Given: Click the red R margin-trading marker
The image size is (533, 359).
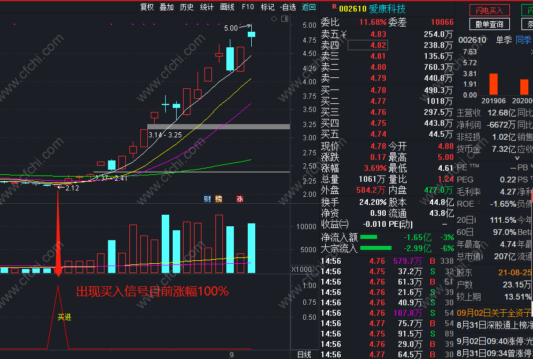Looking at the screenshot, I should click(334, 6).
